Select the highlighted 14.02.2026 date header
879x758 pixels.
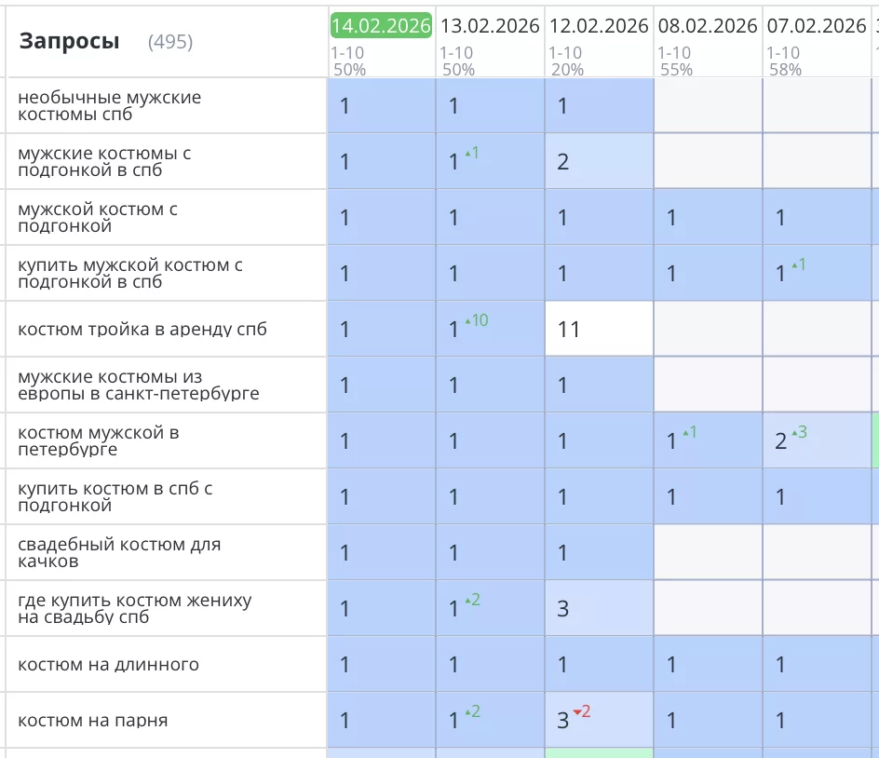pos(381,26)
